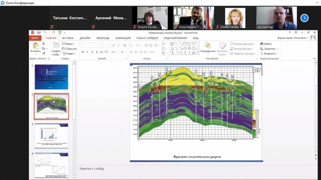The height and width of the screenshot is (180, 321).
Task: Select slide 3 thumbnail with bar chart
Action: 51,136
